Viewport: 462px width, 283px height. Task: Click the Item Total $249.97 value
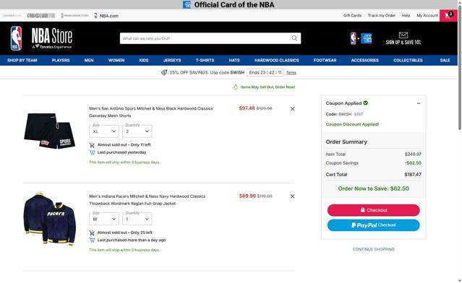click(413, 154)
